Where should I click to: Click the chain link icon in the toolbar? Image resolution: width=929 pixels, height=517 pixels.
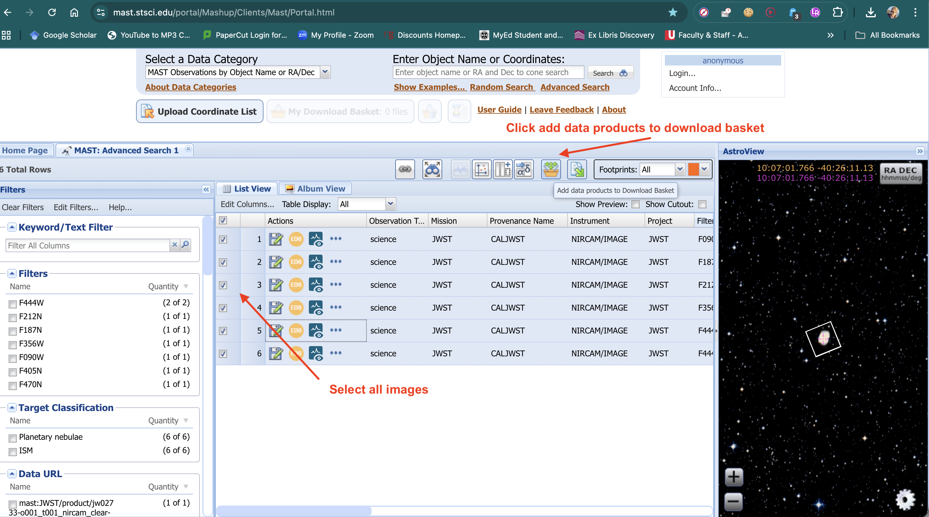(405, 169)
